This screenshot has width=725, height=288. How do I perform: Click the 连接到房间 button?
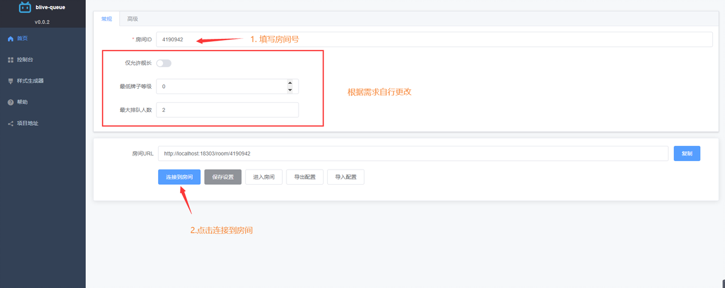(179, 177)
